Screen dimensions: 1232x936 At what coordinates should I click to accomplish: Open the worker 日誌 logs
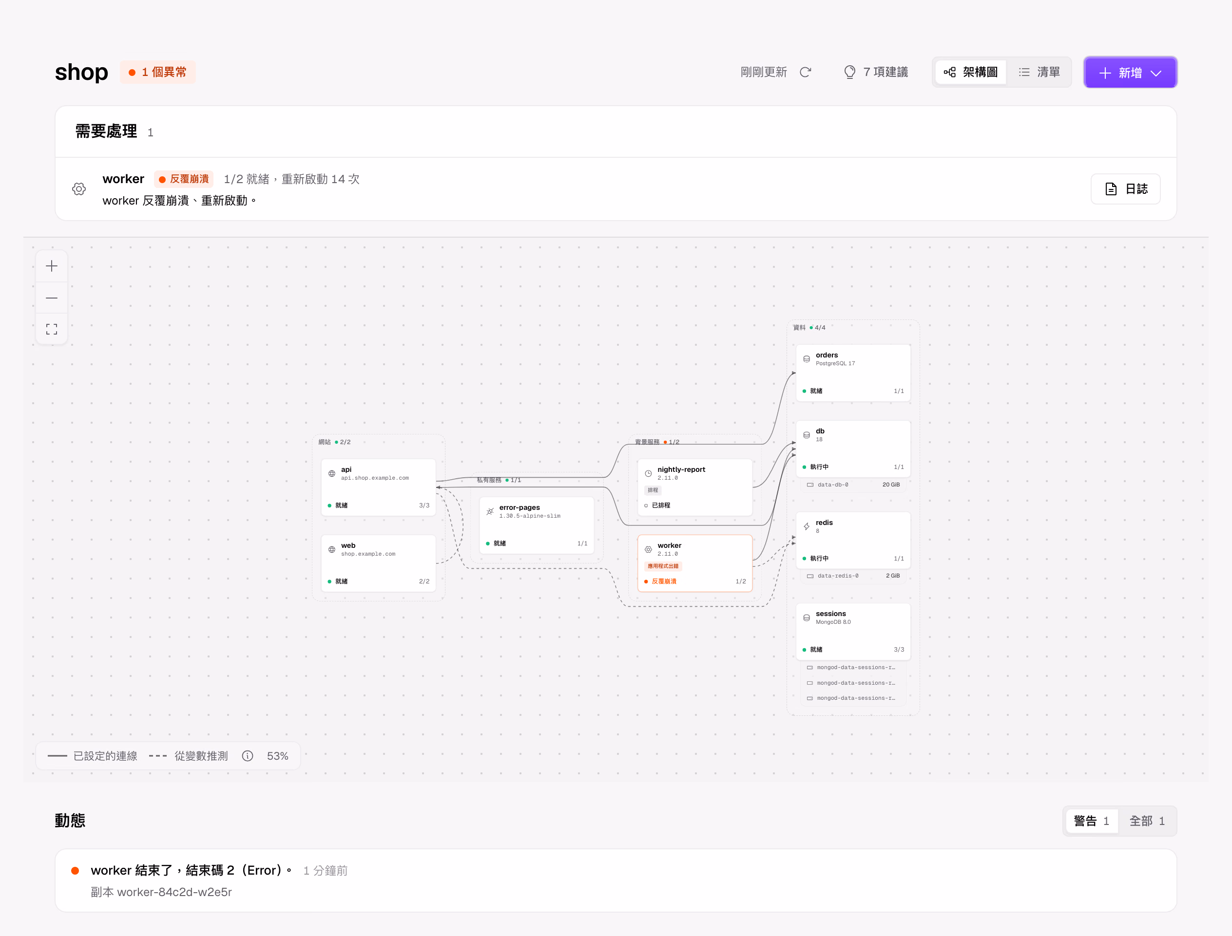(x=1126, y=189)
